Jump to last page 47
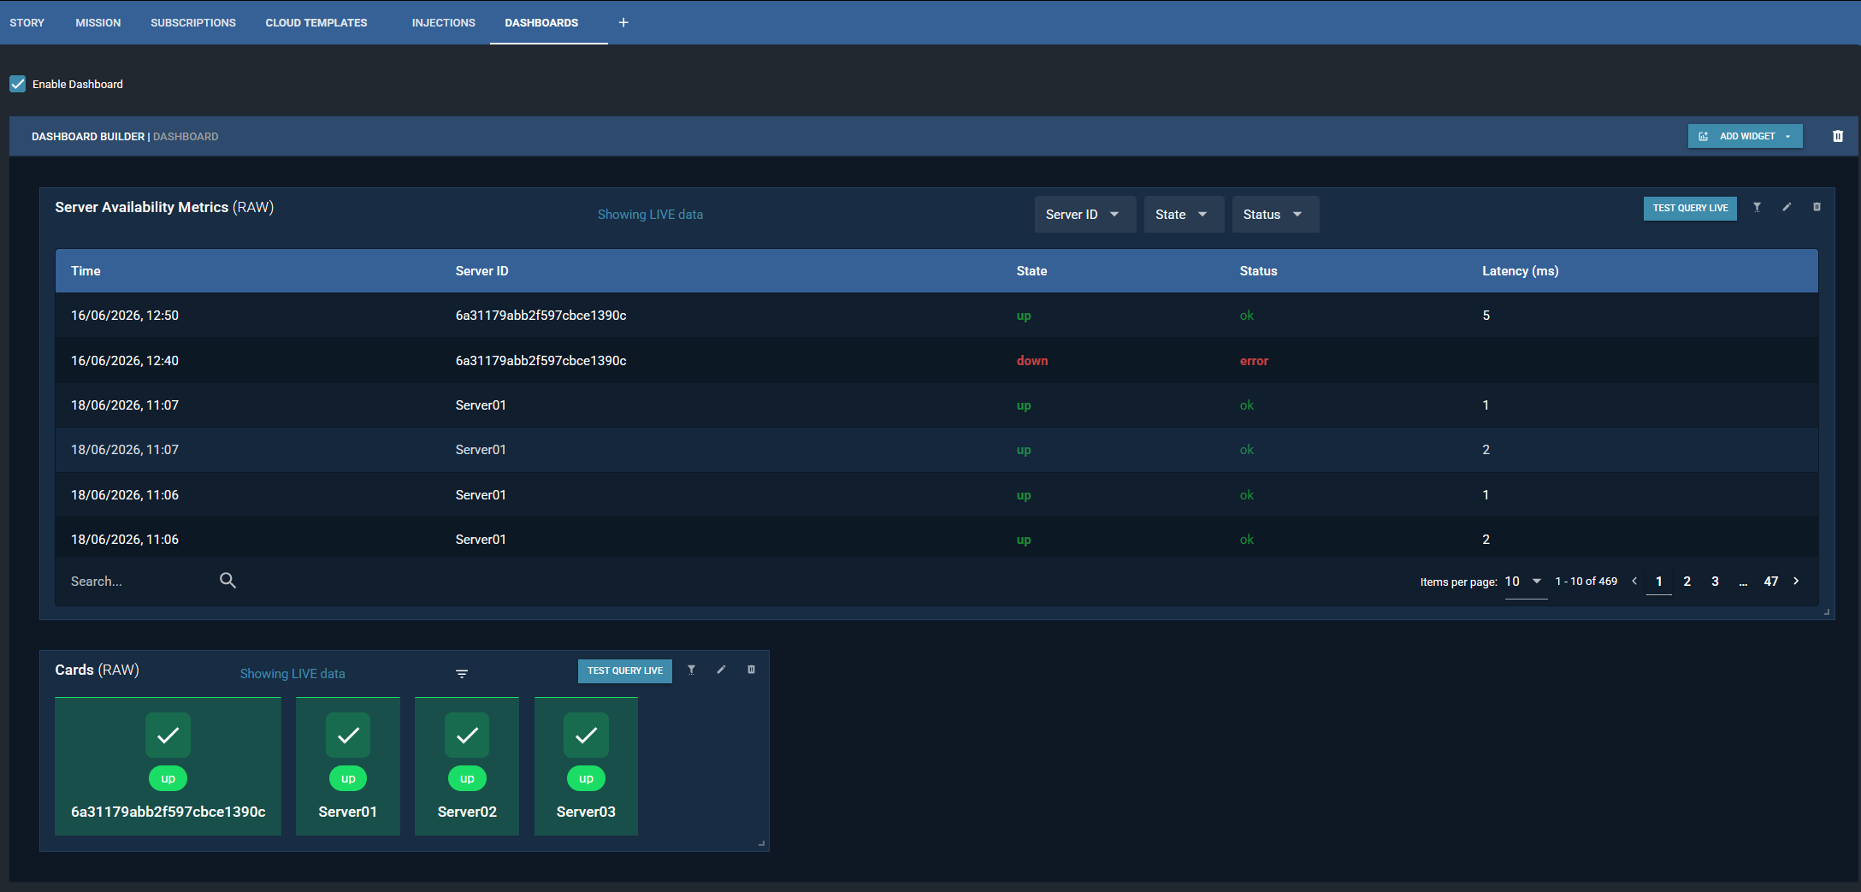Image resolution: width=1861 pixels, height=892 pixels. (x=1770, y=582)
